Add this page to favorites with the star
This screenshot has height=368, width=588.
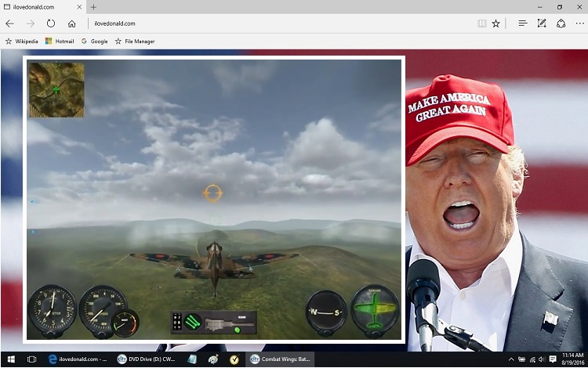[x=495, y=23]
